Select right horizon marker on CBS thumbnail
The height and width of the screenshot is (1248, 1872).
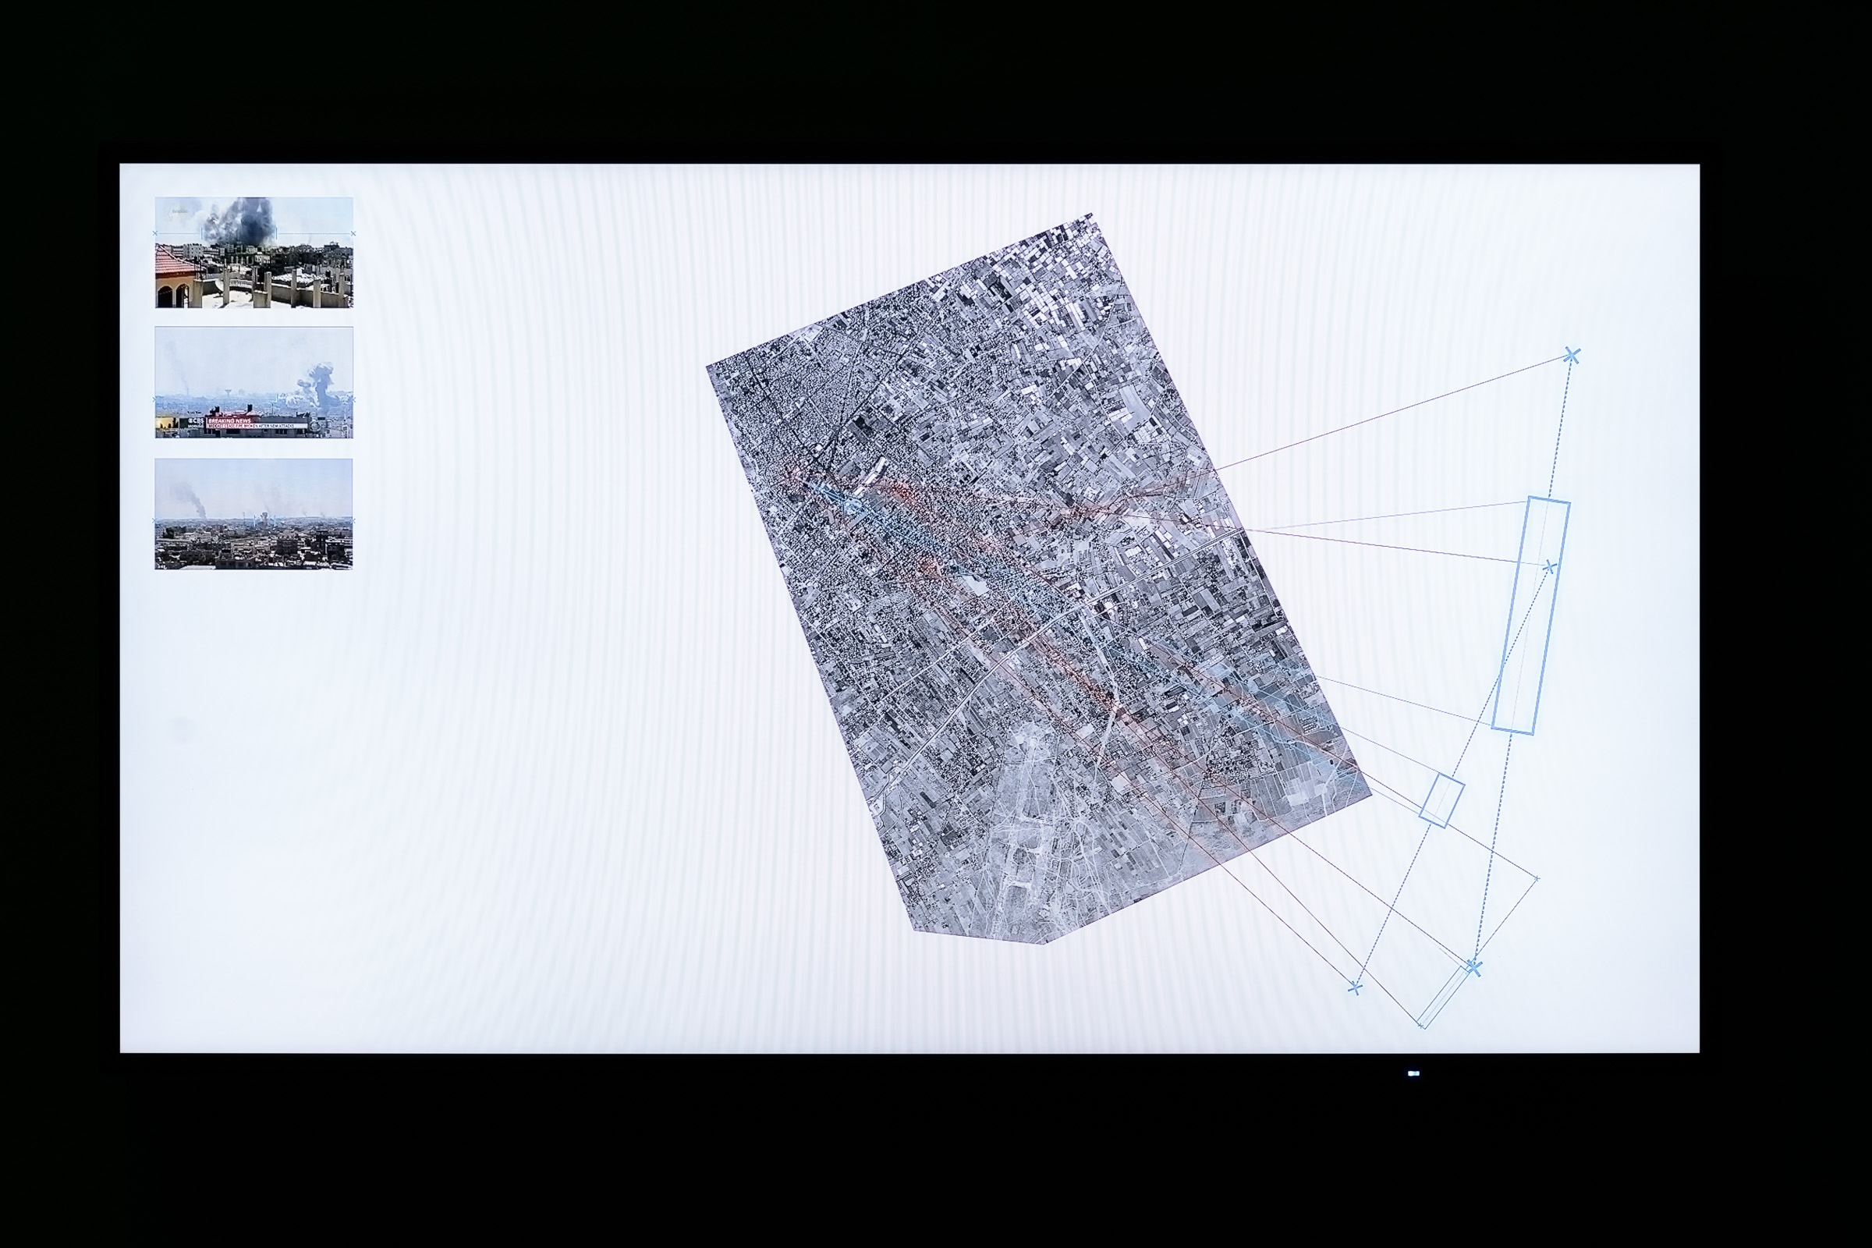(x=353, y=399)
